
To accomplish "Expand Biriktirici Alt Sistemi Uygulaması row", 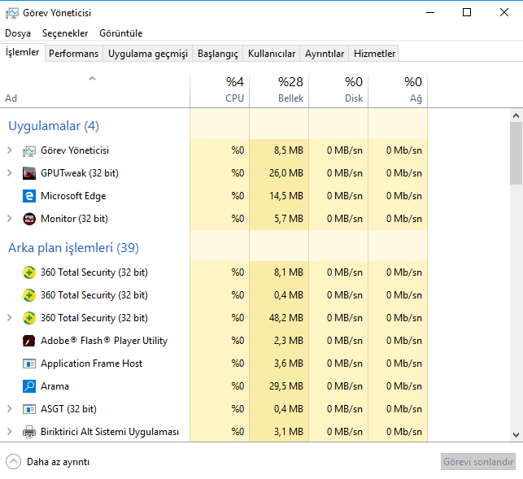I will click(x=10, y=432).
